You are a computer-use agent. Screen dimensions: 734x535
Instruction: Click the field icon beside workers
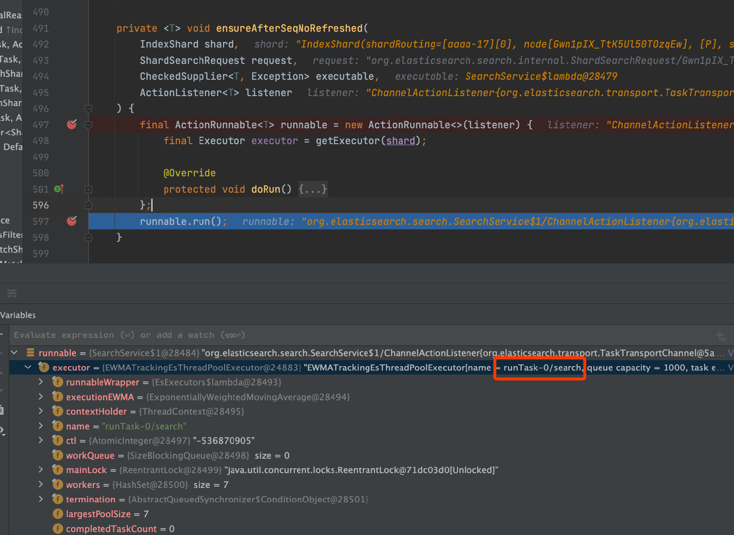(58, 484)
